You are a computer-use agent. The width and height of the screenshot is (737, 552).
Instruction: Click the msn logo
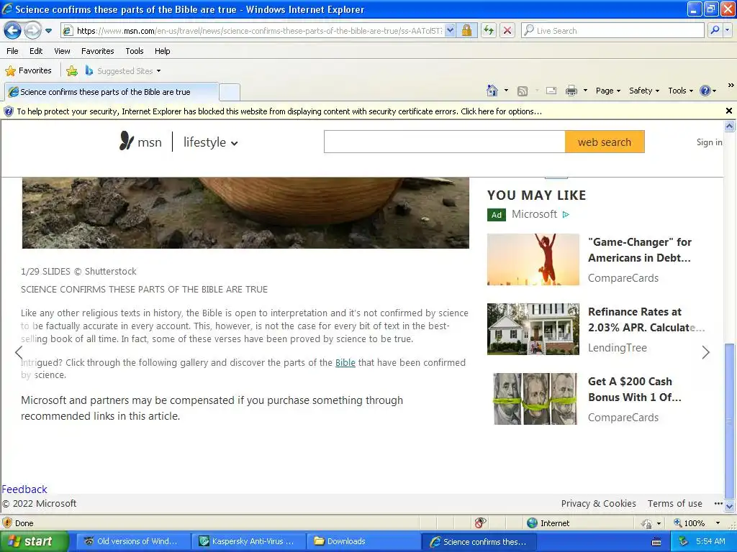point(140,142)
